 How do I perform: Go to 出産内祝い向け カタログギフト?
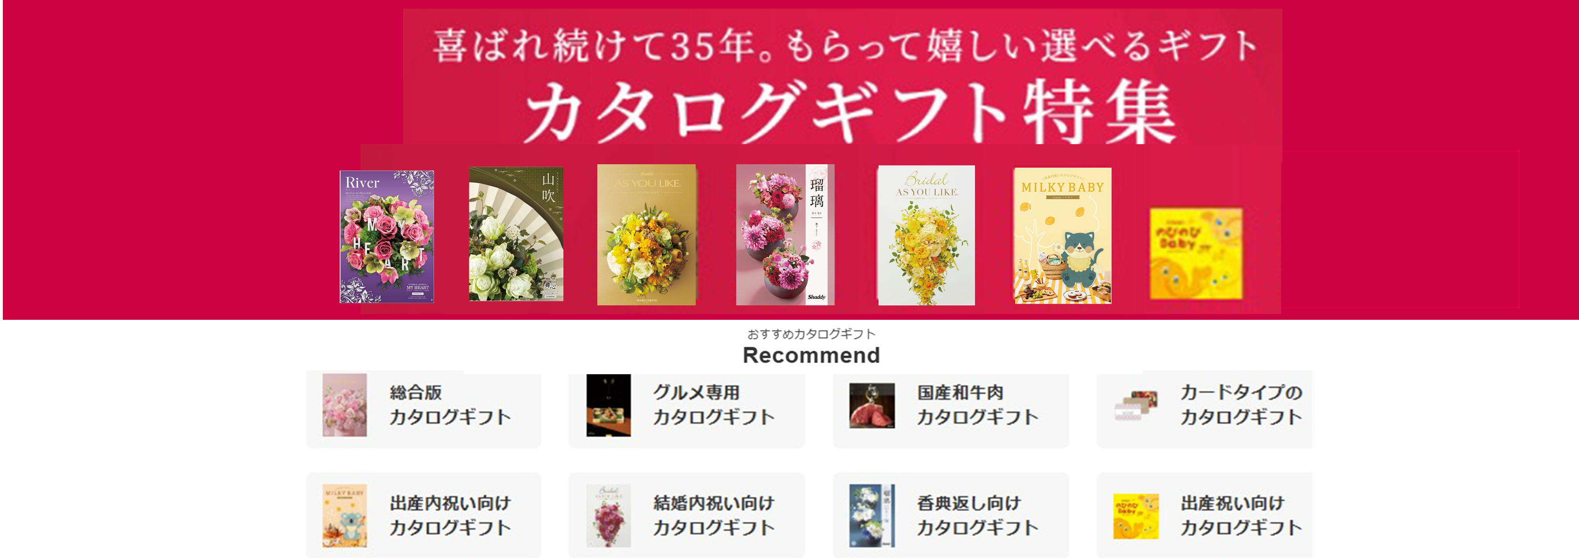point(424,515)
